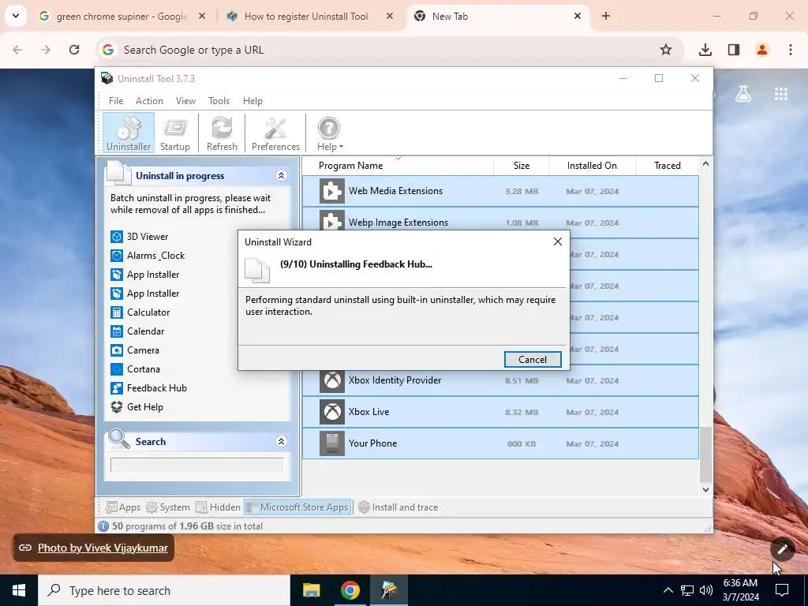This screenshot has height=606, width=808.
Task: Click Install and trace
Action: coord(398,507)
